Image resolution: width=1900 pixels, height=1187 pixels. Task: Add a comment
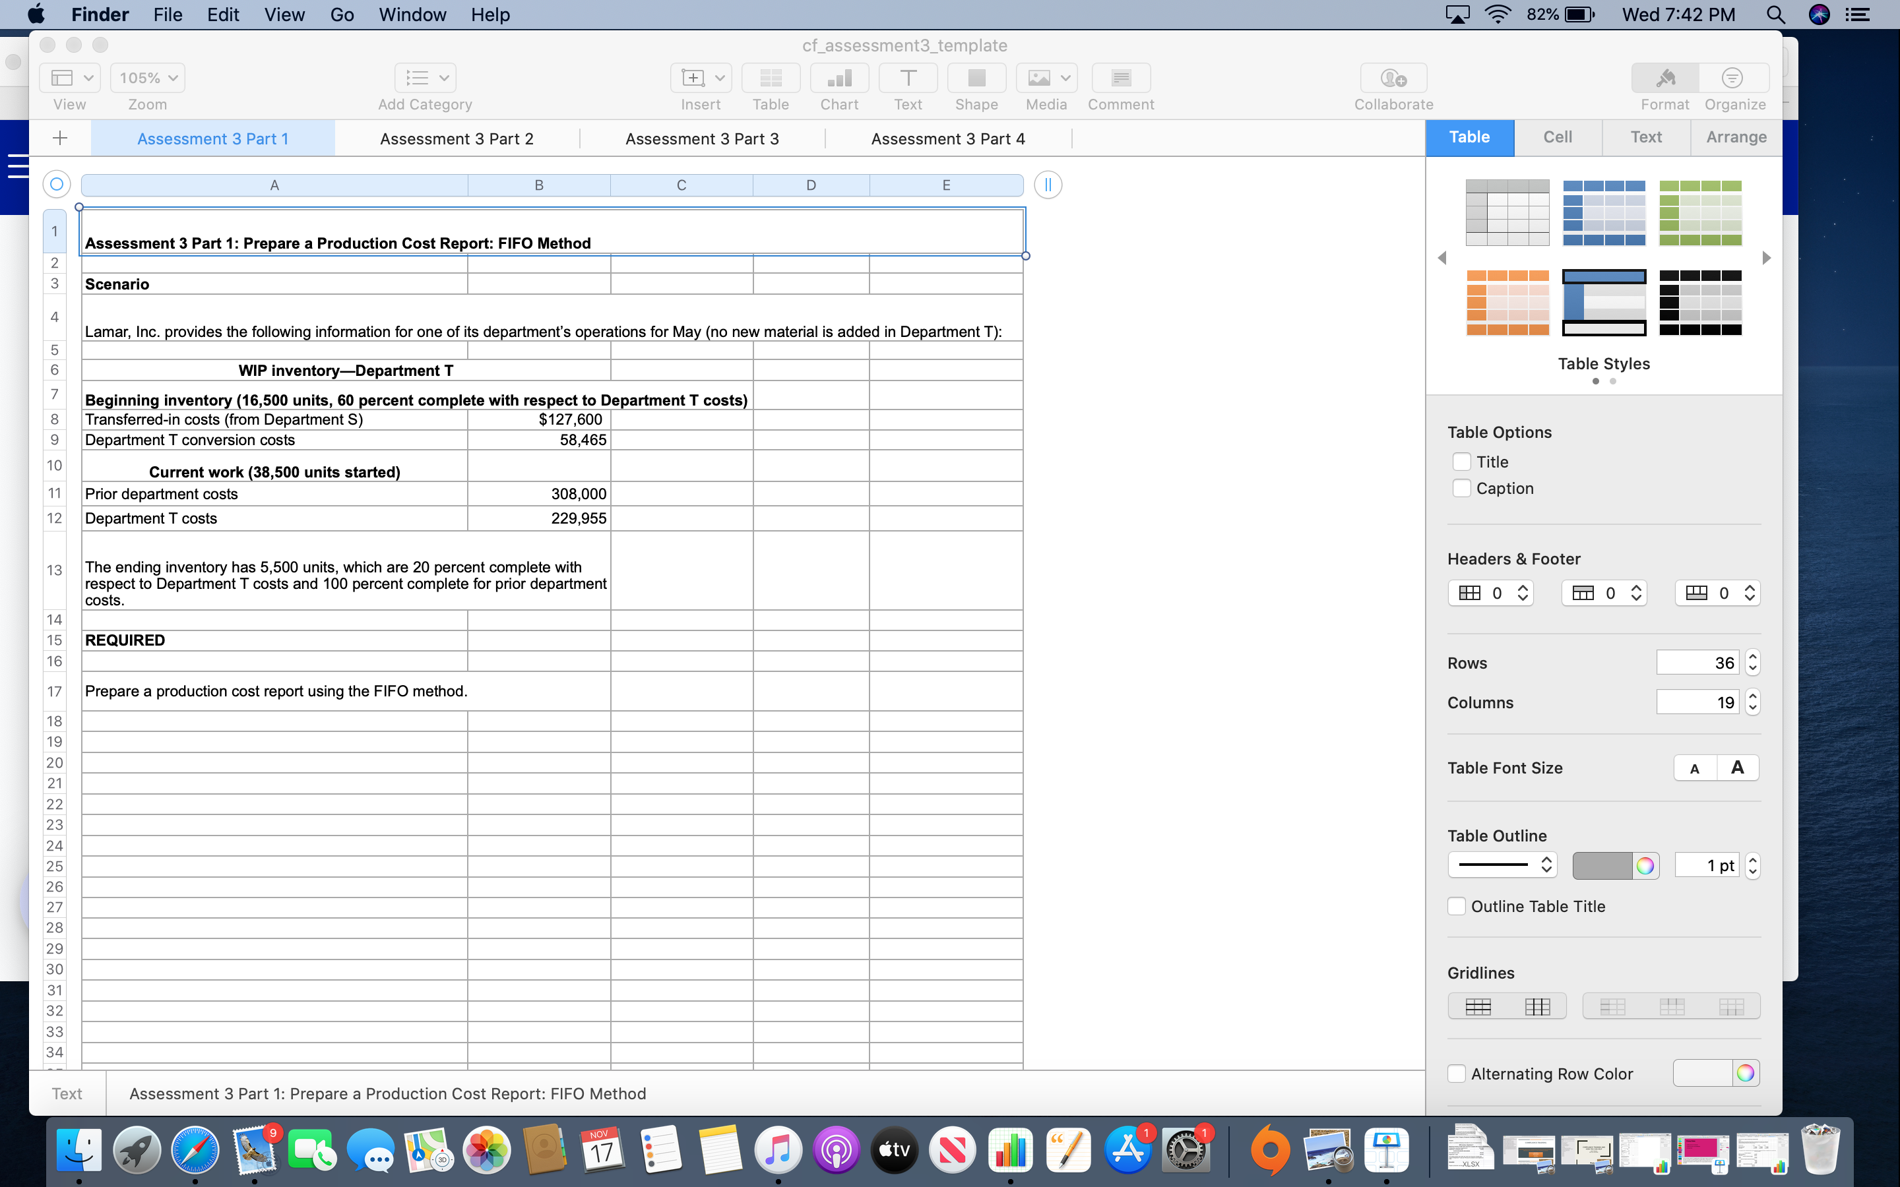[1120, 78]
